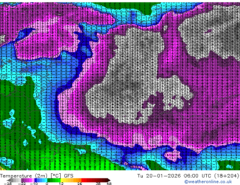Screen dimensions: 240x185
Task: Click the '-22' legend label
Action: (x=22, y=183)
